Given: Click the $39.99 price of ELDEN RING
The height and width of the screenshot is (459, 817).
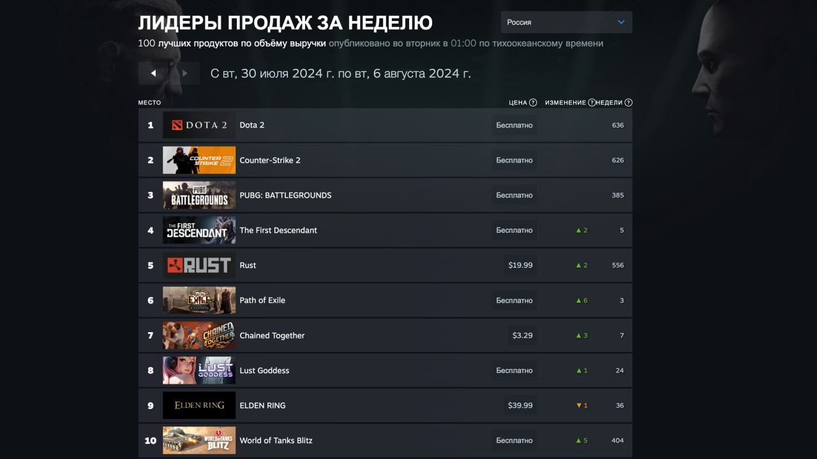Looking at the screenshot, I should click(520, 405).
